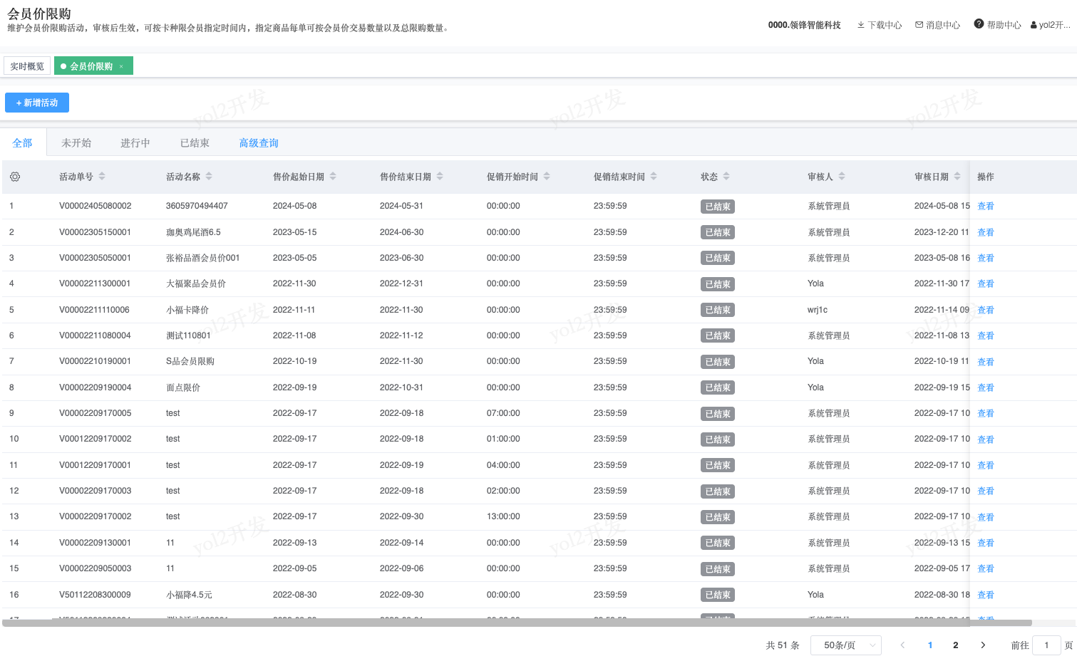Open the message center envelope icon
Viewport: 1077px width, 656px height.
919,25
